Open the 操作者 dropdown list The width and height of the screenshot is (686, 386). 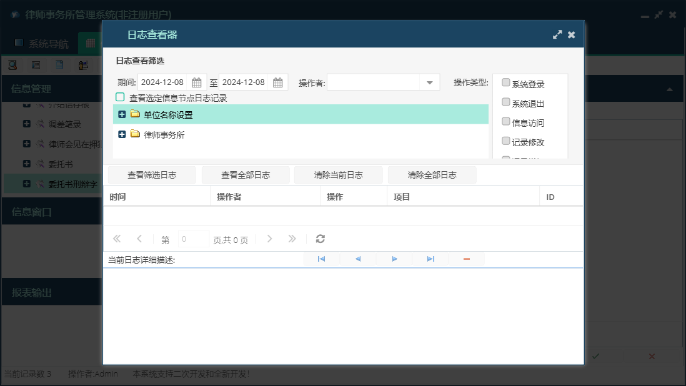pos(430,82)
